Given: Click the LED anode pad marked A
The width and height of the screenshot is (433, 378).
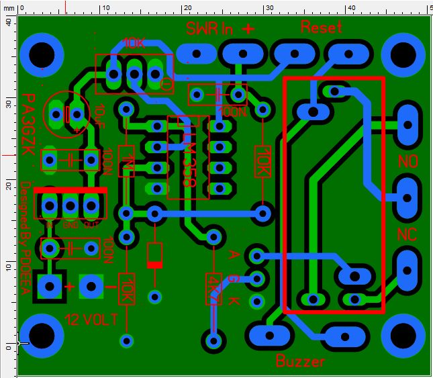Looking at the screenshot, I should (x=255, y=255).
